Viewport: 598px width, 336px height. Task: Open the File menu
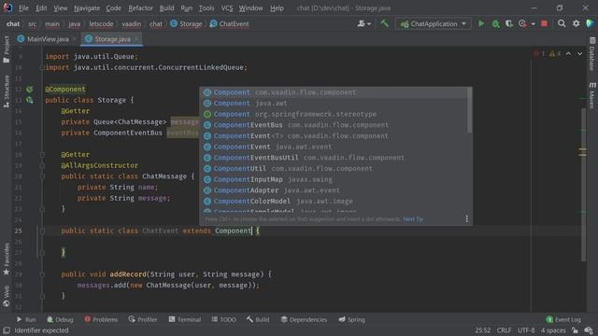point(23,8)
